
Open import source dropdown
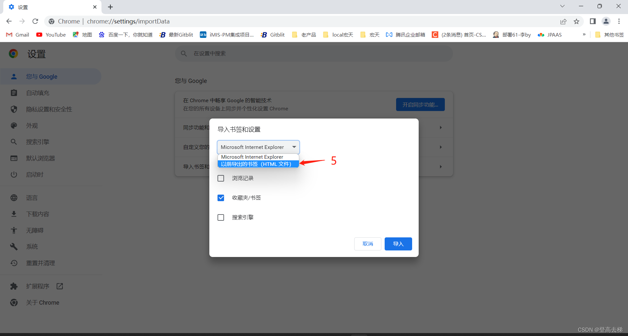coord(258,147)
